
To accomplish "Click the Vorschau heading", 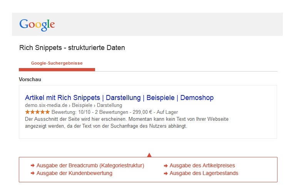I will (30, 80).
